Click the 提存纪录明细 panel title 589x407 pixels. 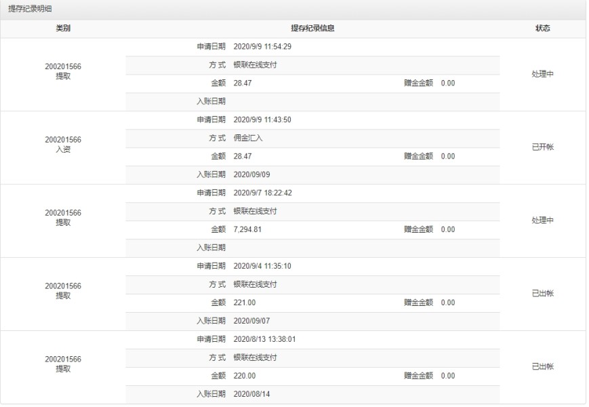(x=30, y=9)
